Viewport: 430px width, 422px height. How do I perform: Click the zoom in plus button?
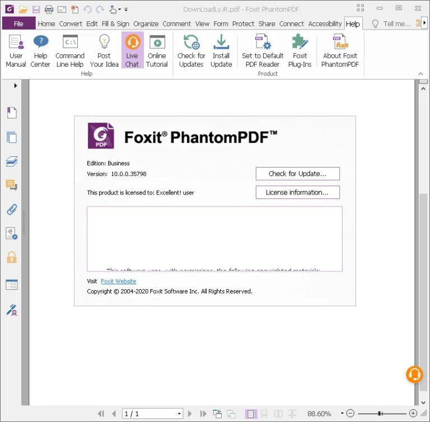(x=413, y=413)
